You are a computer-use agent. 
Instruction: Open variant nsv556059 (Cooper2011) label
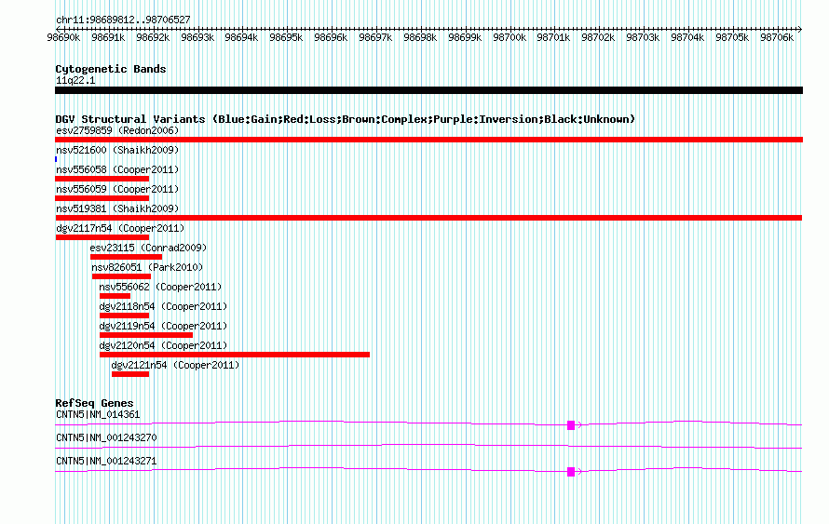pyautogui.click(x=117, y=189)
